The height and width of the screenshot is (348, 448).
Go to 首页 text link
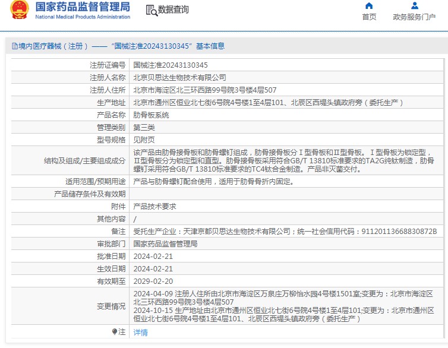(369, 17)
